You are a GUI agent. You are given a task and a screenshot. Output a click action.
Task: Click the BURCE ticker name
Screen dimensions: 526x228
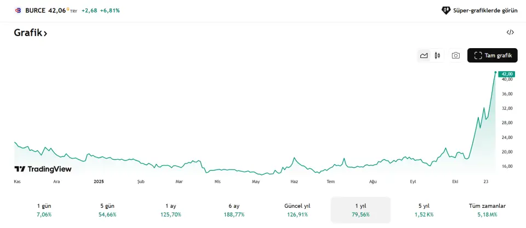(x=35, y=10)
